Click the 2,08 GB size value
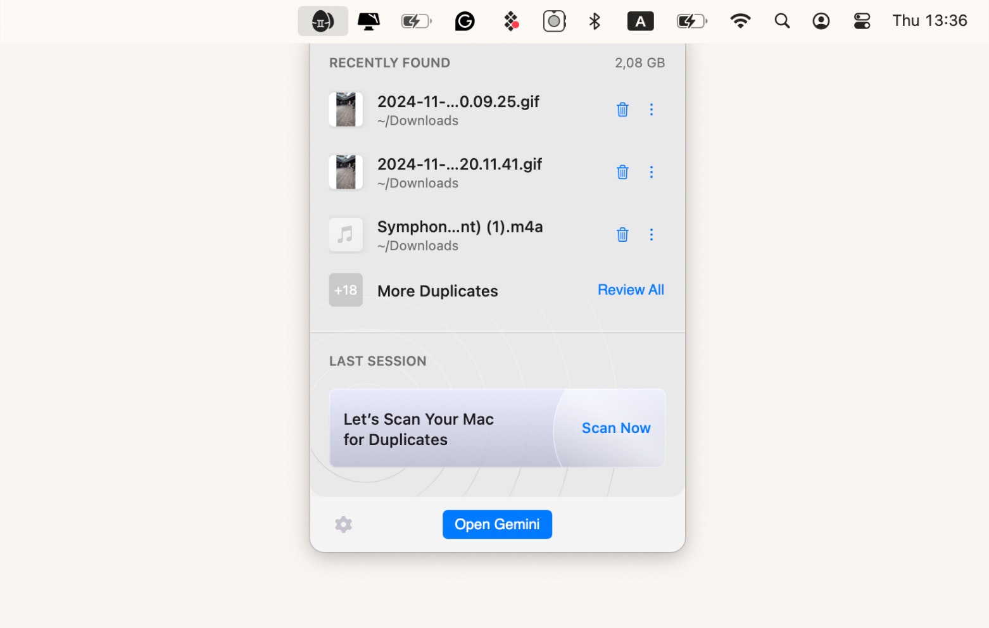This screenshot has height=628, width=989. 639,63
